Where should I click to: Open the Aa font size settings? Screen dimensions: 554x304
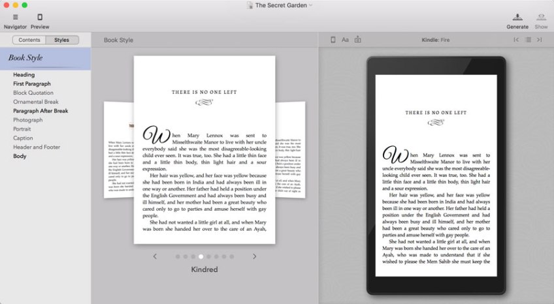345,40
